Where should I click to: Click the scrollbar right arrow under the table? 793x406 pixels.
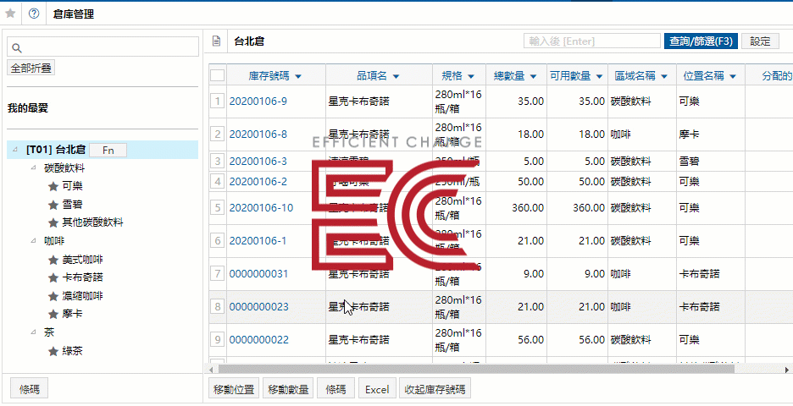(x=785, y=369)
